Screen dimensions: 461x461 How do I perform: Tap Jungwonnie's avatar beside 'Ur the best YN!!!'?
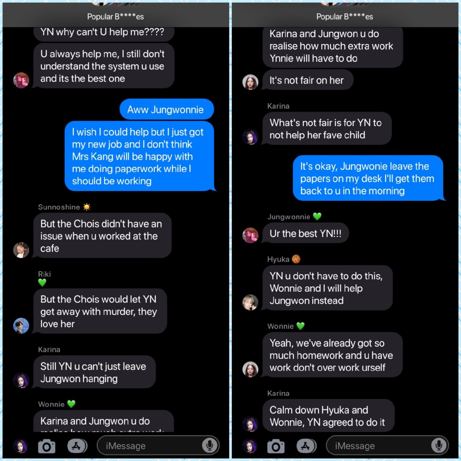[x=250, y=236]
